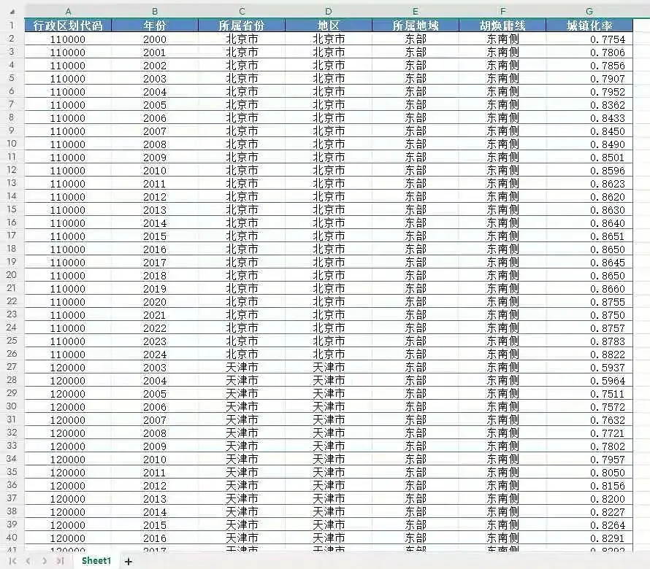Select cell with value 0.7511
Image resolution: width=650 pixels, height=569 pixels.
589,394
